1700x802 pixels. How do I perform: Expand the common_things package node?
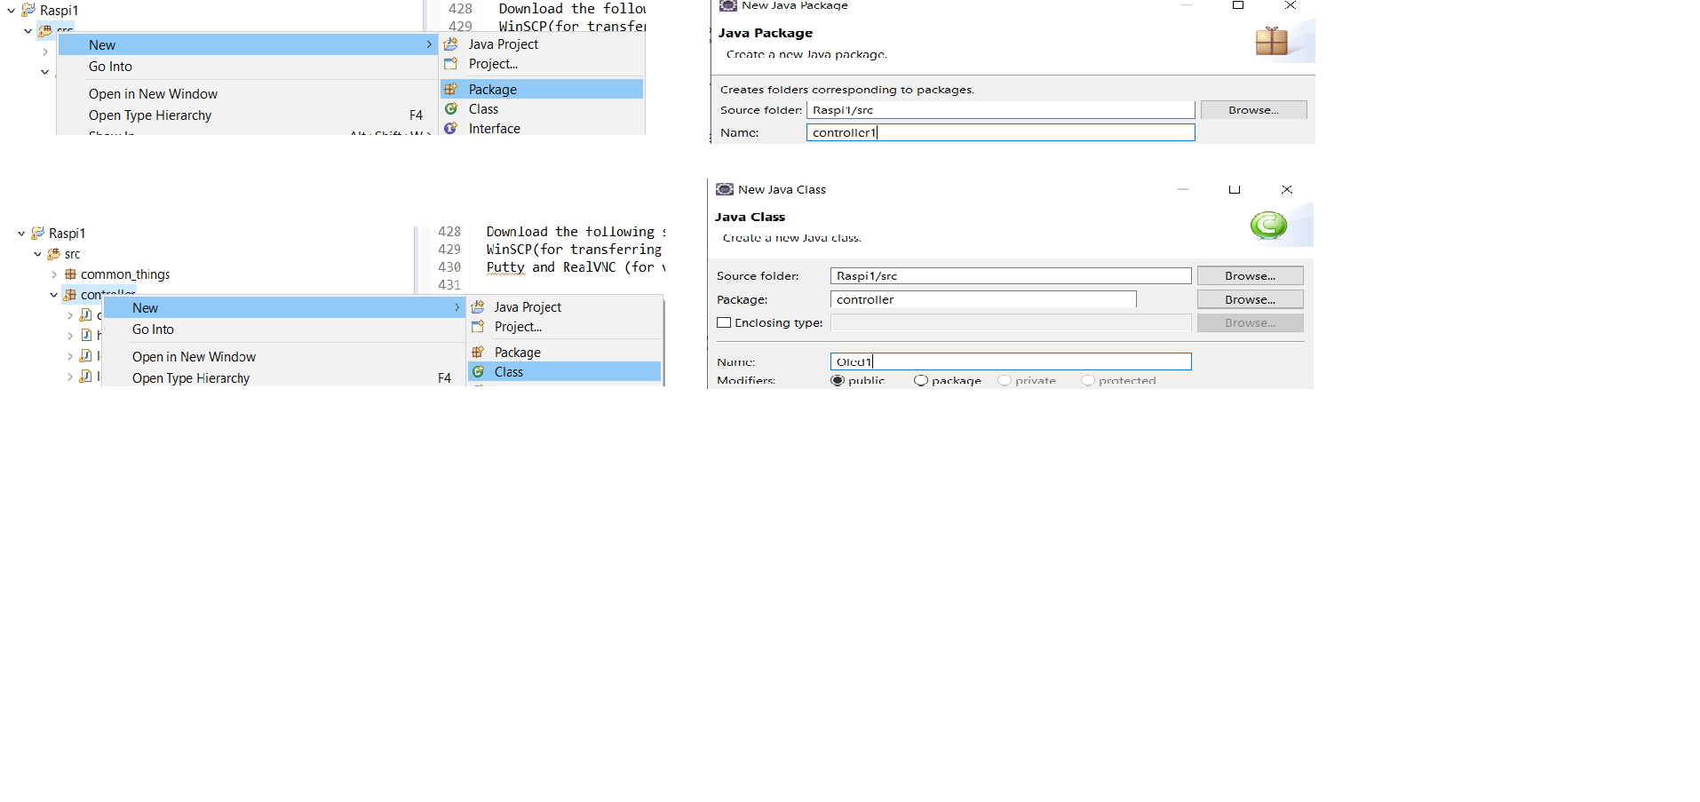pos(54,274)
